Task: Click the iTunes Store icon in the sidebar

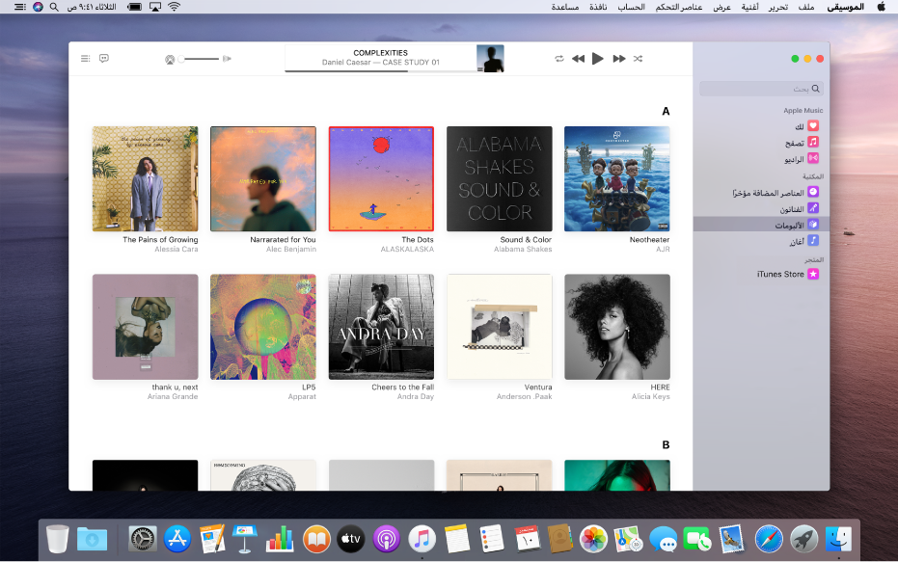Action: [x=812, y=274]
